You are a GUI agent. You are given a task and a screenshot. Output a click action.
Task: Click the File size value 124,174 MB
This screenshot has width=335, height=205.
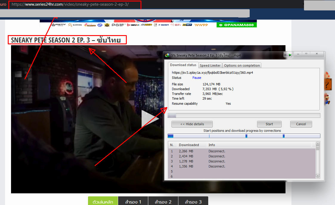[x=211, y=84]
